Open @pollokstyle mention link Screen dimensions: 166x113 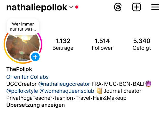click(x=22, y=91)
